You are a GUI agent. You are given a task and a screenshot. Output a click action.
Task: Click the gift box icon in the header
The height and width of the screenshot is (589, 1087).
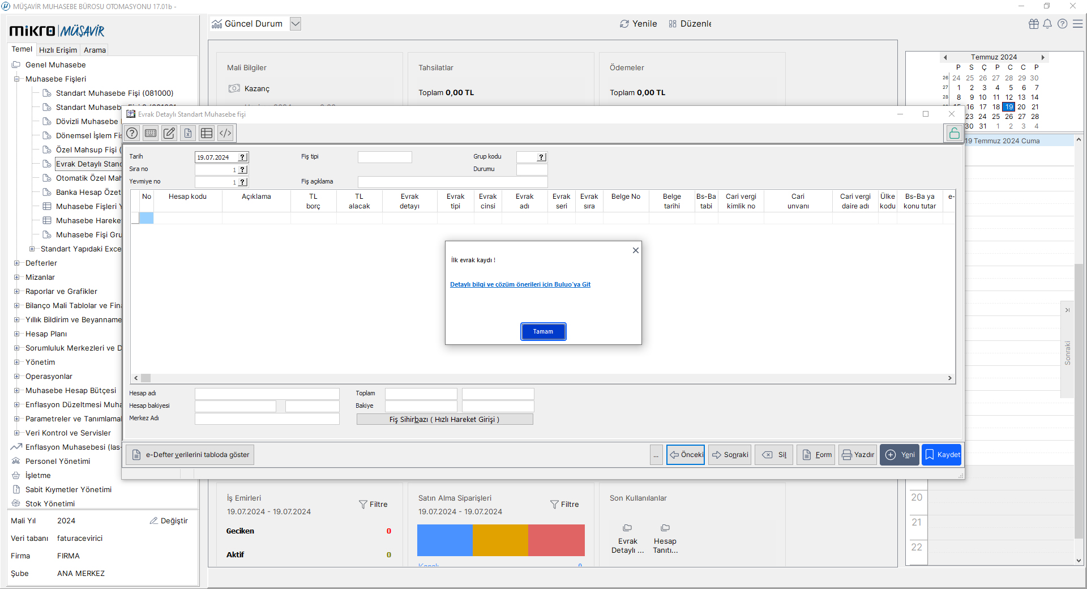coord(1034,24)
